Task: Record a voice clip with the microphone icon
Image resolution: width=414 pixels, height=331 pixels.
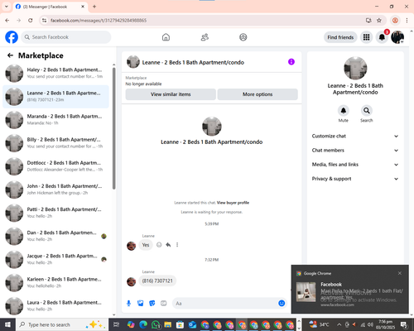Action: click(128, 304)
